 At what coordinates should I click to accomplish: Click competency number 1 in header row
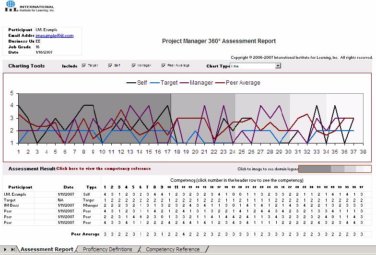tap(105, 187)
